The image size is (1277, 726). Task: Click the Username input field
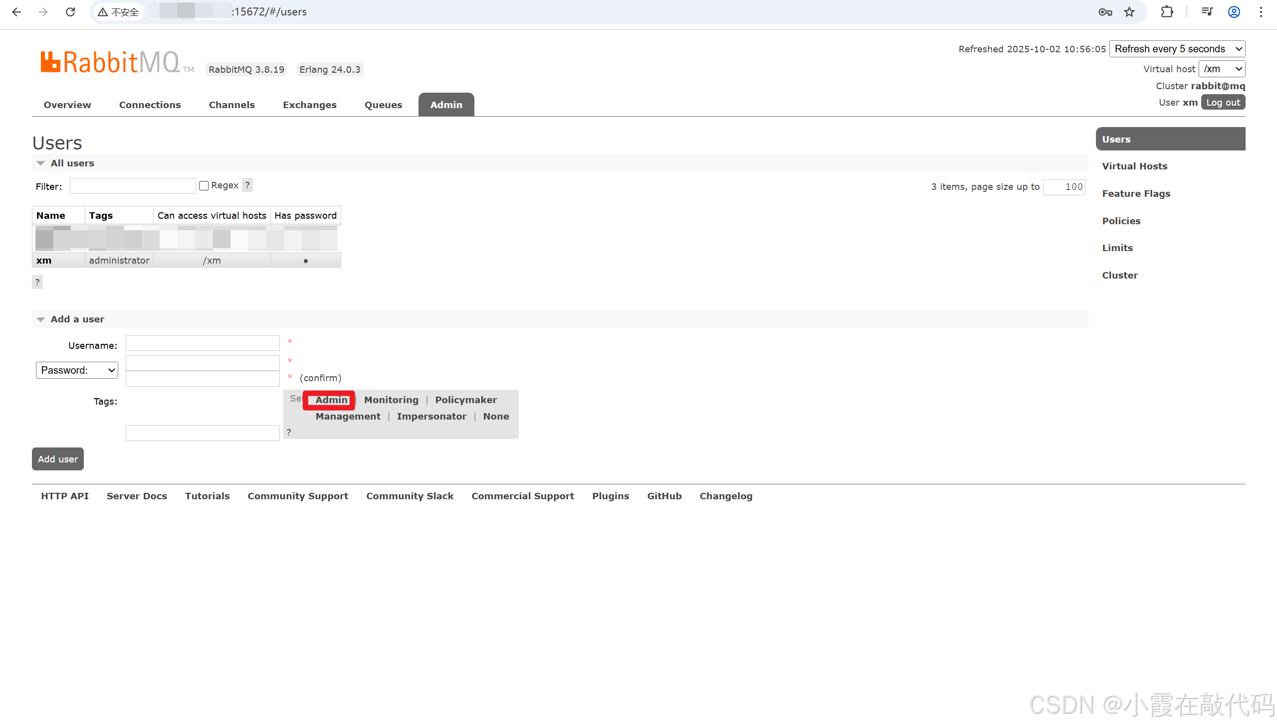[202, 343]
